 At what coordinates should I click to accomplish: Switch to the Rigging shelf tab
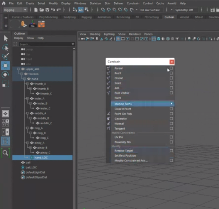(87, 17)
